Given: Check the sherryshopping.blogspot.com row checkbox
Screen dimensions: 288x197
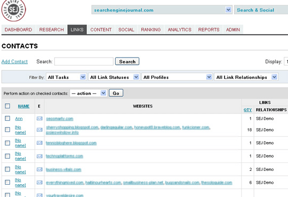Looking at the screenshot, I should tap(7, 130).
